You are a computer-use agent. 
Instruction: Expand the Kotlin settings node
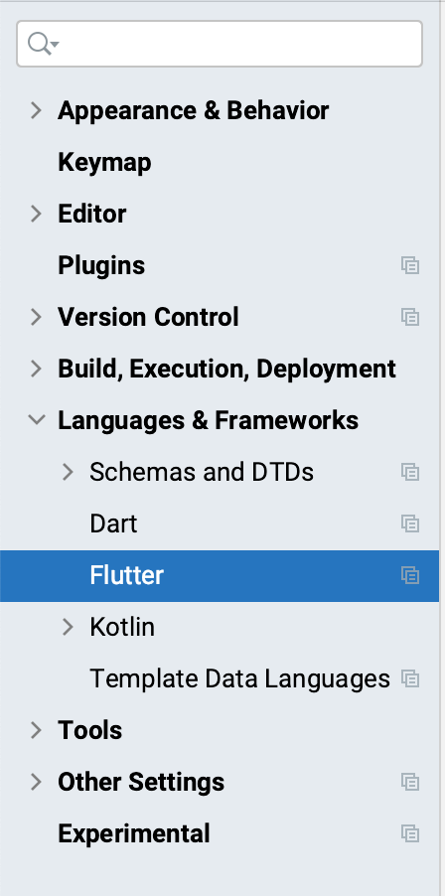68,627
